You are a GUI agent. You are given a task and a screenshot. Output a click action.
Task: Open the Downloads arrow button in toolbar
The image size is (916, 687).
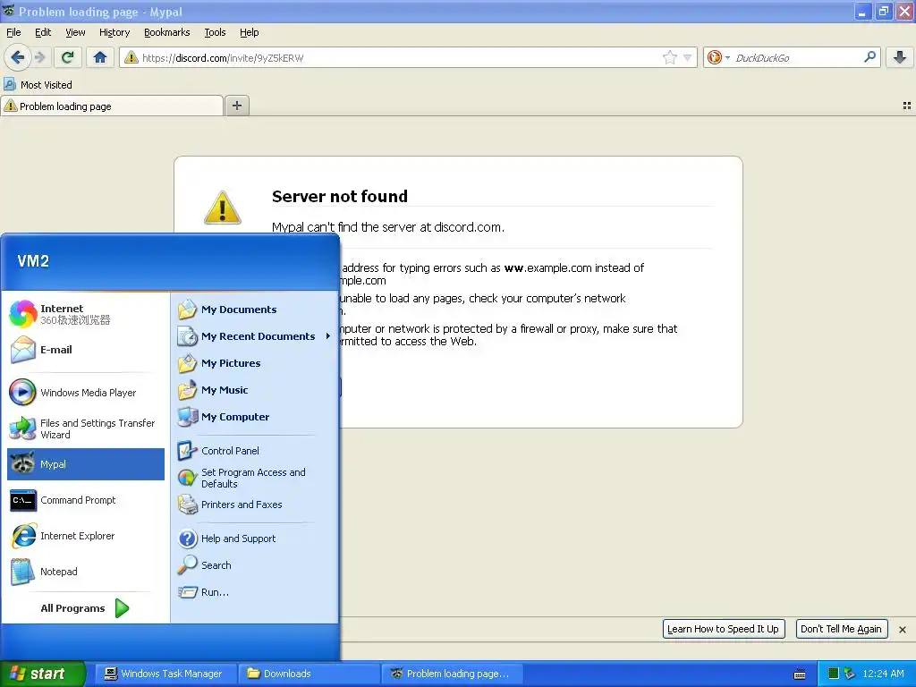[x=900, y=57]
